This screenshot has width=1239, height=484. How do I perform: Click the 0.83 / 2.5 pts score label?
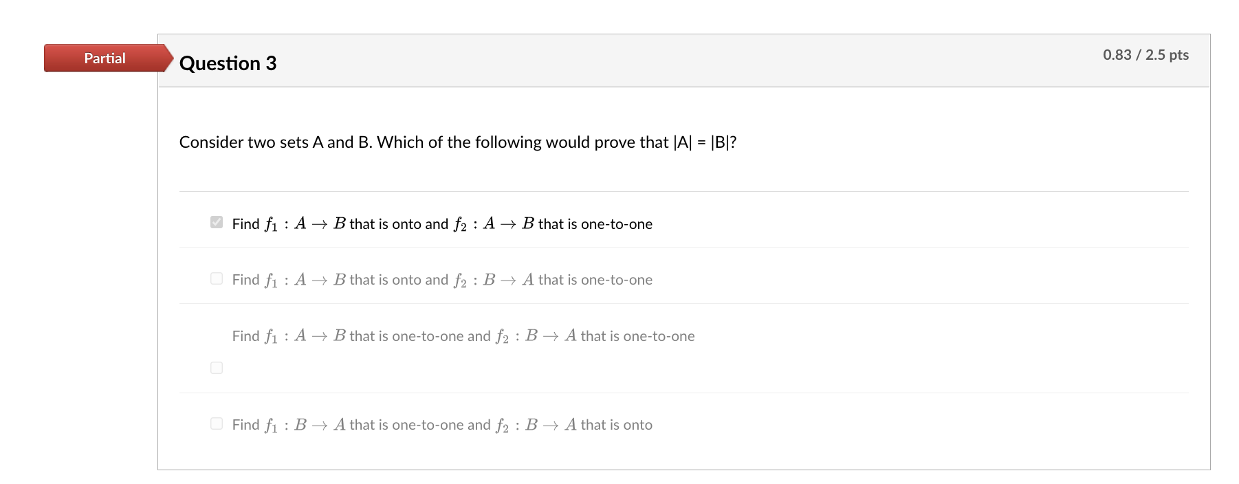coord(1145,54)
